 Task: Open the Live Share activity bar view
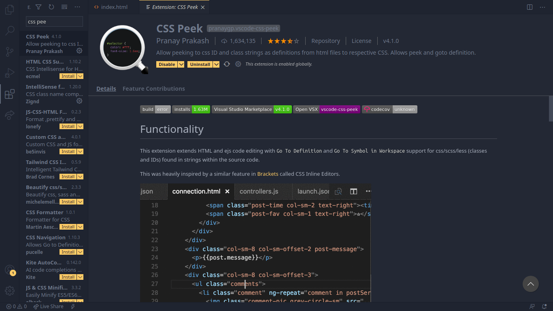click(x=10, y=115)
